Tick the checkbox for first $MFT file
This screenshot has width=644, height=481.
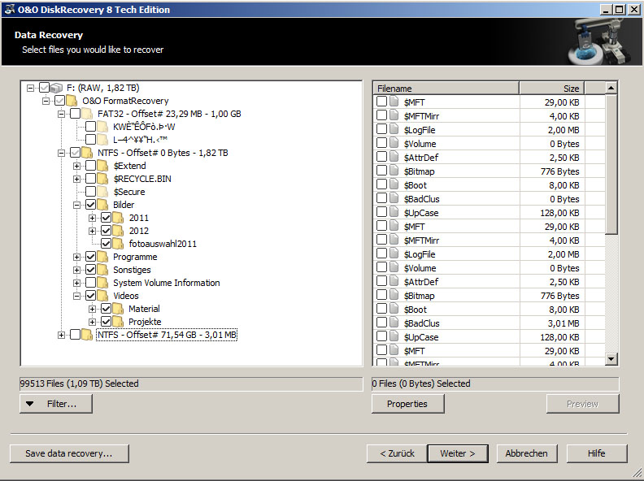tap(381, 102)
